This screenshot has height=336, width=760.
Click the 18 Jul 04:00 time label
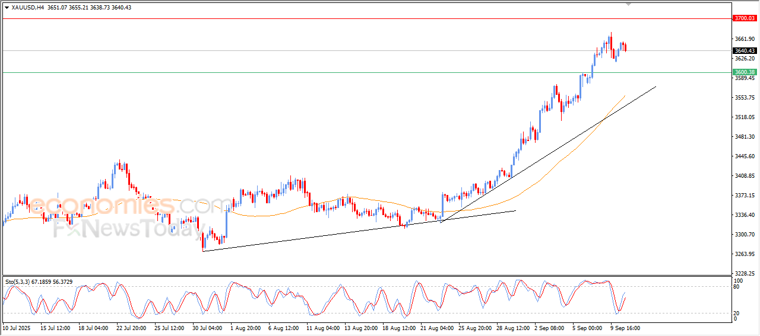(93, 327)
